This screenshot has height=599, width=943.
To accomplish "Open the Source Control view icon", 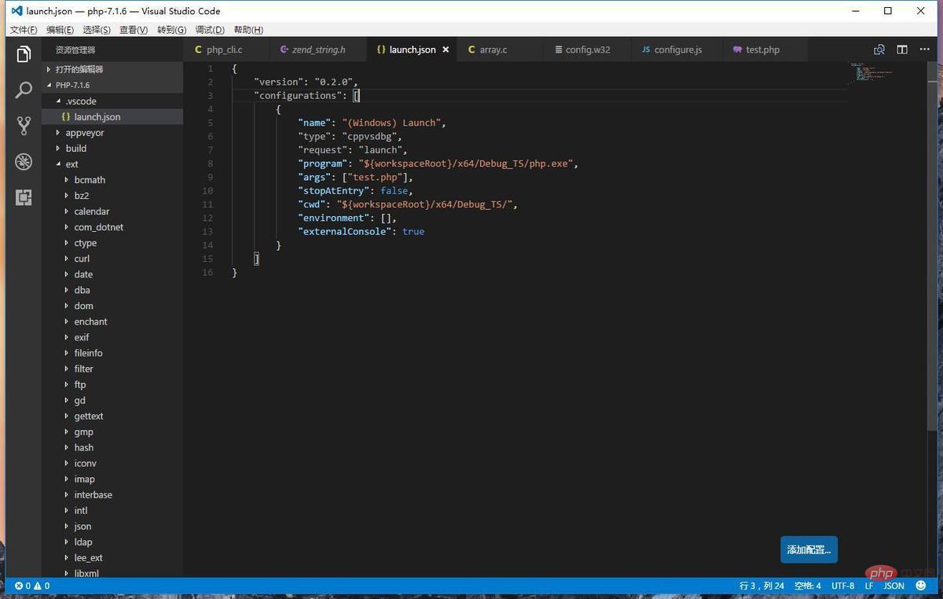I will [x=24, y=126].
